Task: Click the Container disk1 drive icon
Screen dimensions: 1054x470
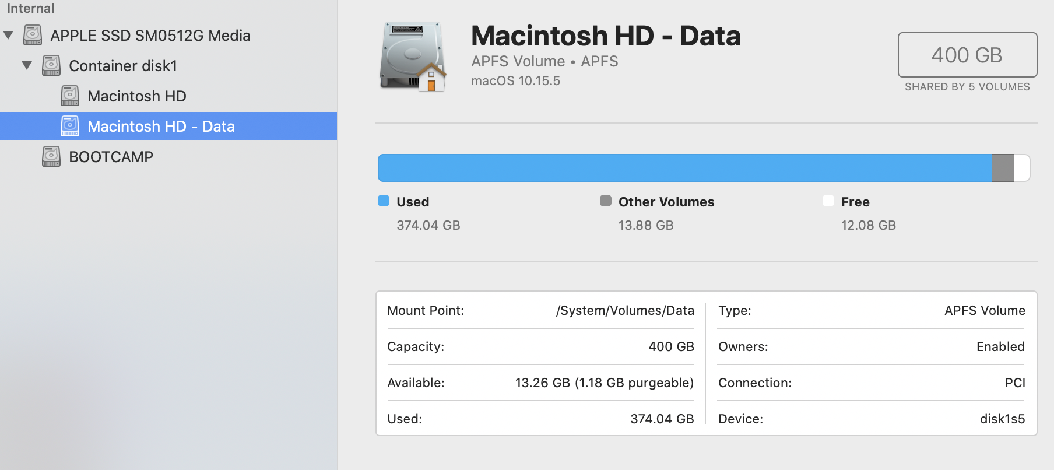Action: (x=51, y=65)
